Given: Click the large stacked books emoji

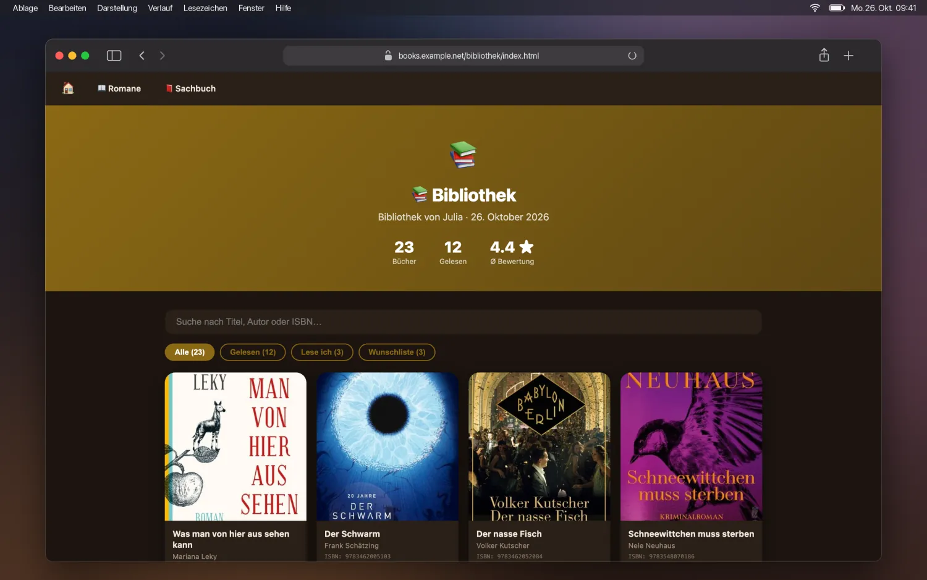Looking at the screenshot, I should 463,155.
